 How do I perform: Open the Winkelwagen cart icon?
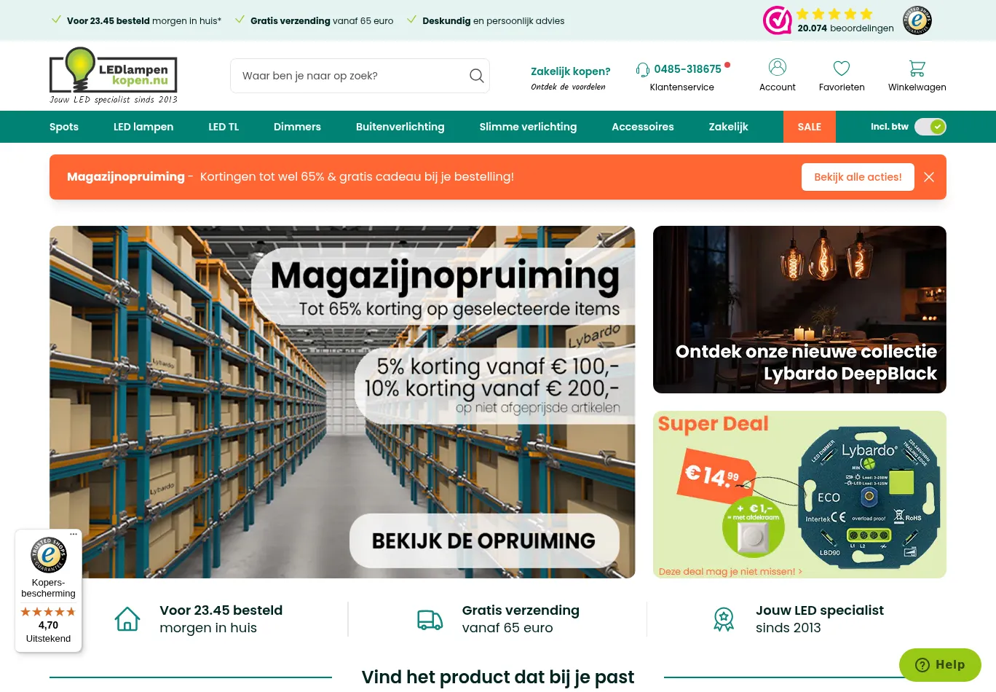917,68
